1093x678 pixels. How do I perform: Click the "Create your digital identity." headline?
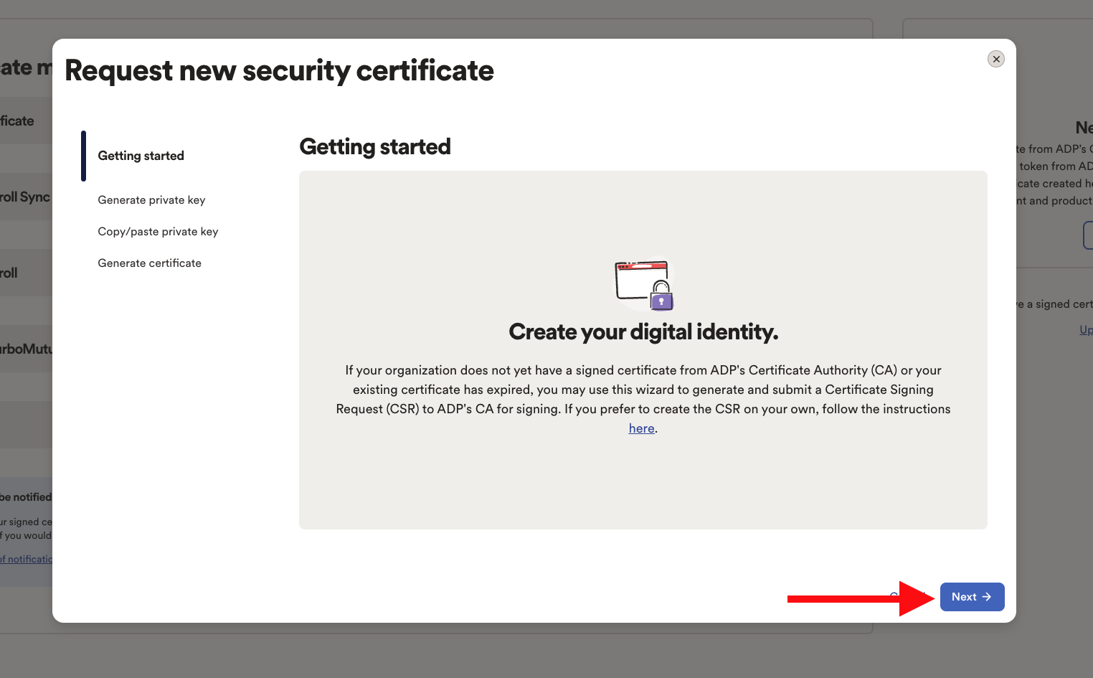pyautogui.click(x=643, y=331)
